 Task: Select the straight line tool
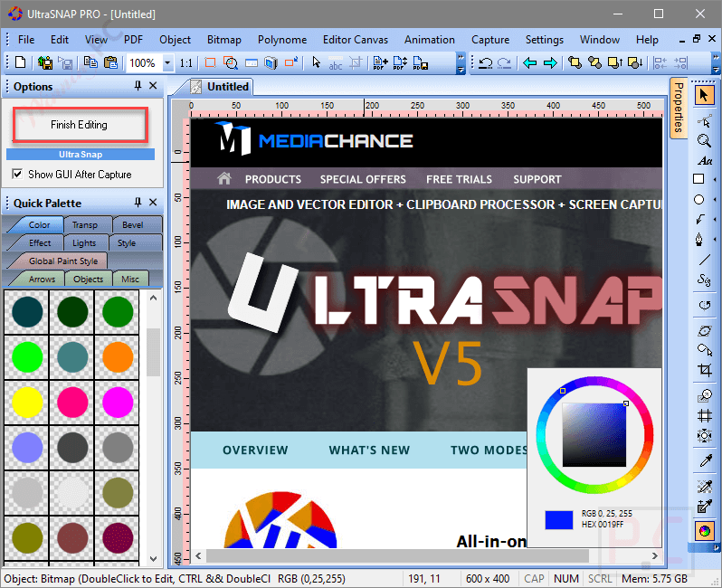(704, 260)
